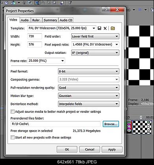This screenshot has width=154, height=165.
Task: Click the OK button
Action: coord(67,150)
